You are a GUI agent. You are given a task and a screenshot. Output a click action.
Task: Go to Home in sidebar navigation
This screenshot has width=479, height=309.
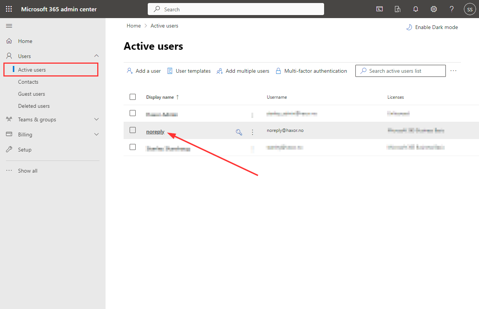(25, 41)
